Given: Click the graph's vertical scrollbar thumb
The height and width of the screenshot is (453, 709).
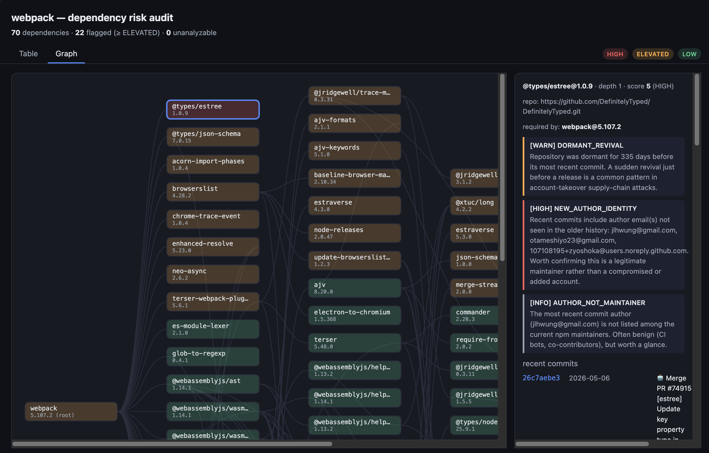Looking at the screenshot, I should tap(502, 167).
